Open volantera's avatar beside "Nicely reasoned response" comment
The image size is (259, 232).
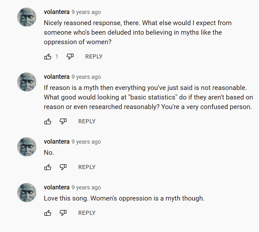click(x=27, y=17)
